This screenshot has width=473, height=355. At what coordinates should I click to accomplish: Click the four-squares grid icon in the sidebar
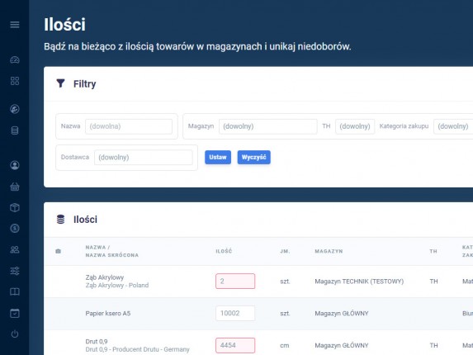(15, 81)
